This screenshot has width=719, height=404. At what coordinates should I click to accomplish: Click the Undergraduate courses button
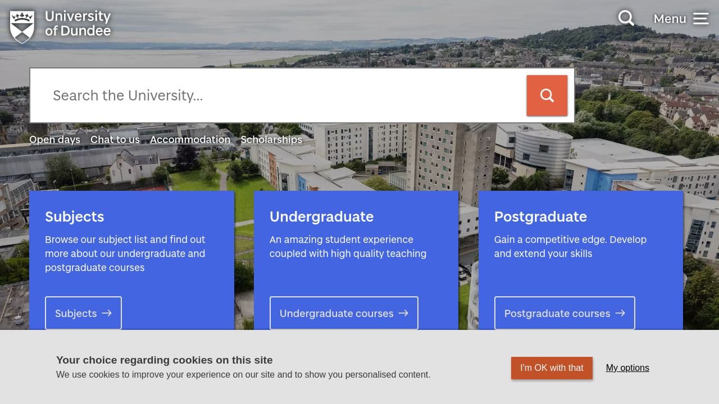pos(344,313)
